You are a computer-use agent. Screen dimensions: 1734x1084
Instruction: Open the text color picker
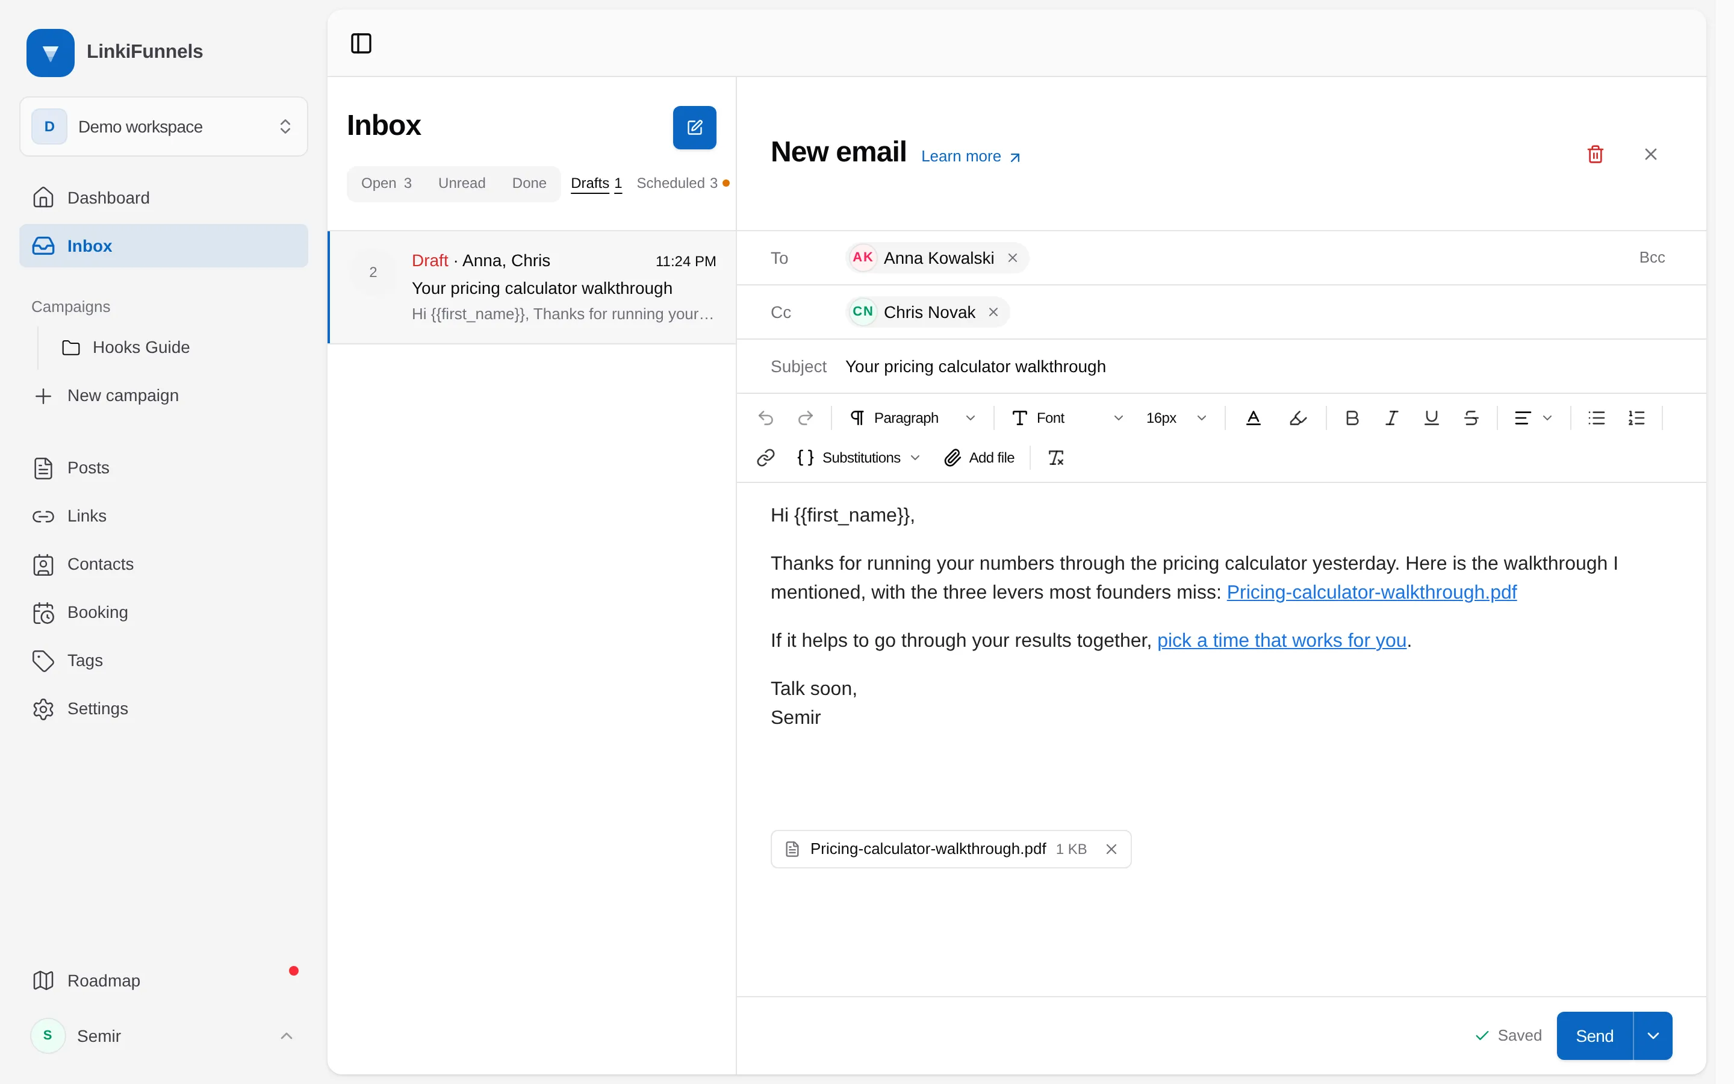(x=1253, y=418)
